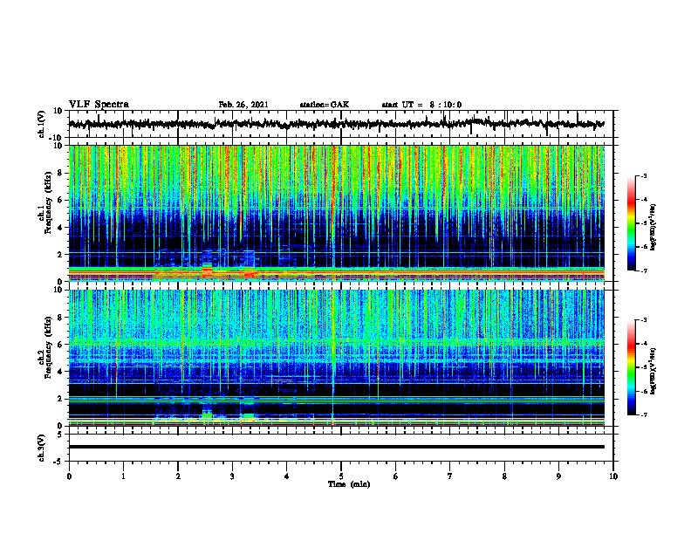This screenshot has width=691, height=534.
Task: Click the '0' tick on the Time axis
Action: (x=69, y=476)
